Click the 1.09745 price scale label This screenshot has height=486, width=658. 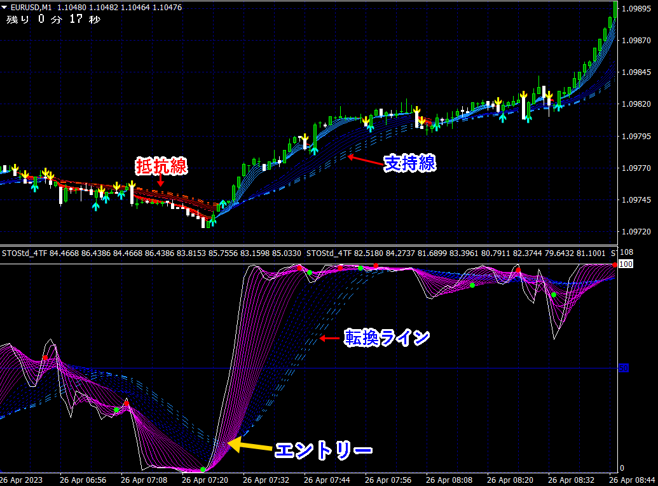pos(636,200)
